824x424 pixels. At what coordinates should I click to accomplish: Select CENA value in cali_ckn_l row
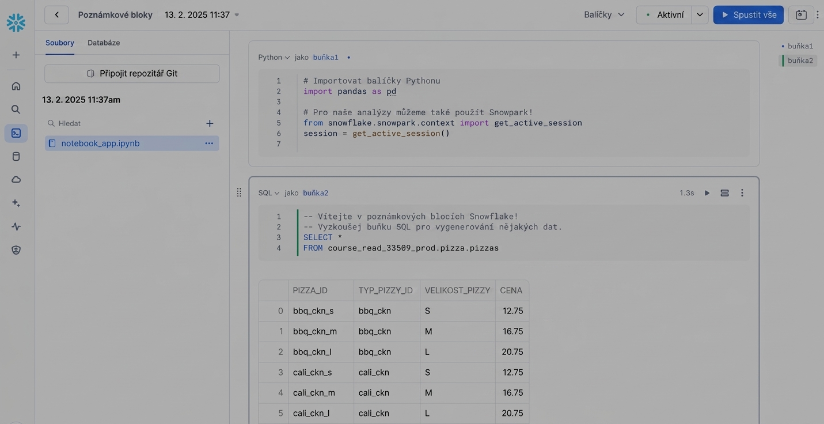point(512,413)
